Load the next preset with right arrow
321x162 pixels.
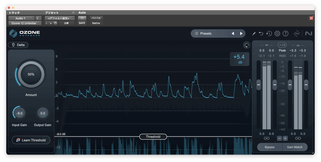point(241,33)
